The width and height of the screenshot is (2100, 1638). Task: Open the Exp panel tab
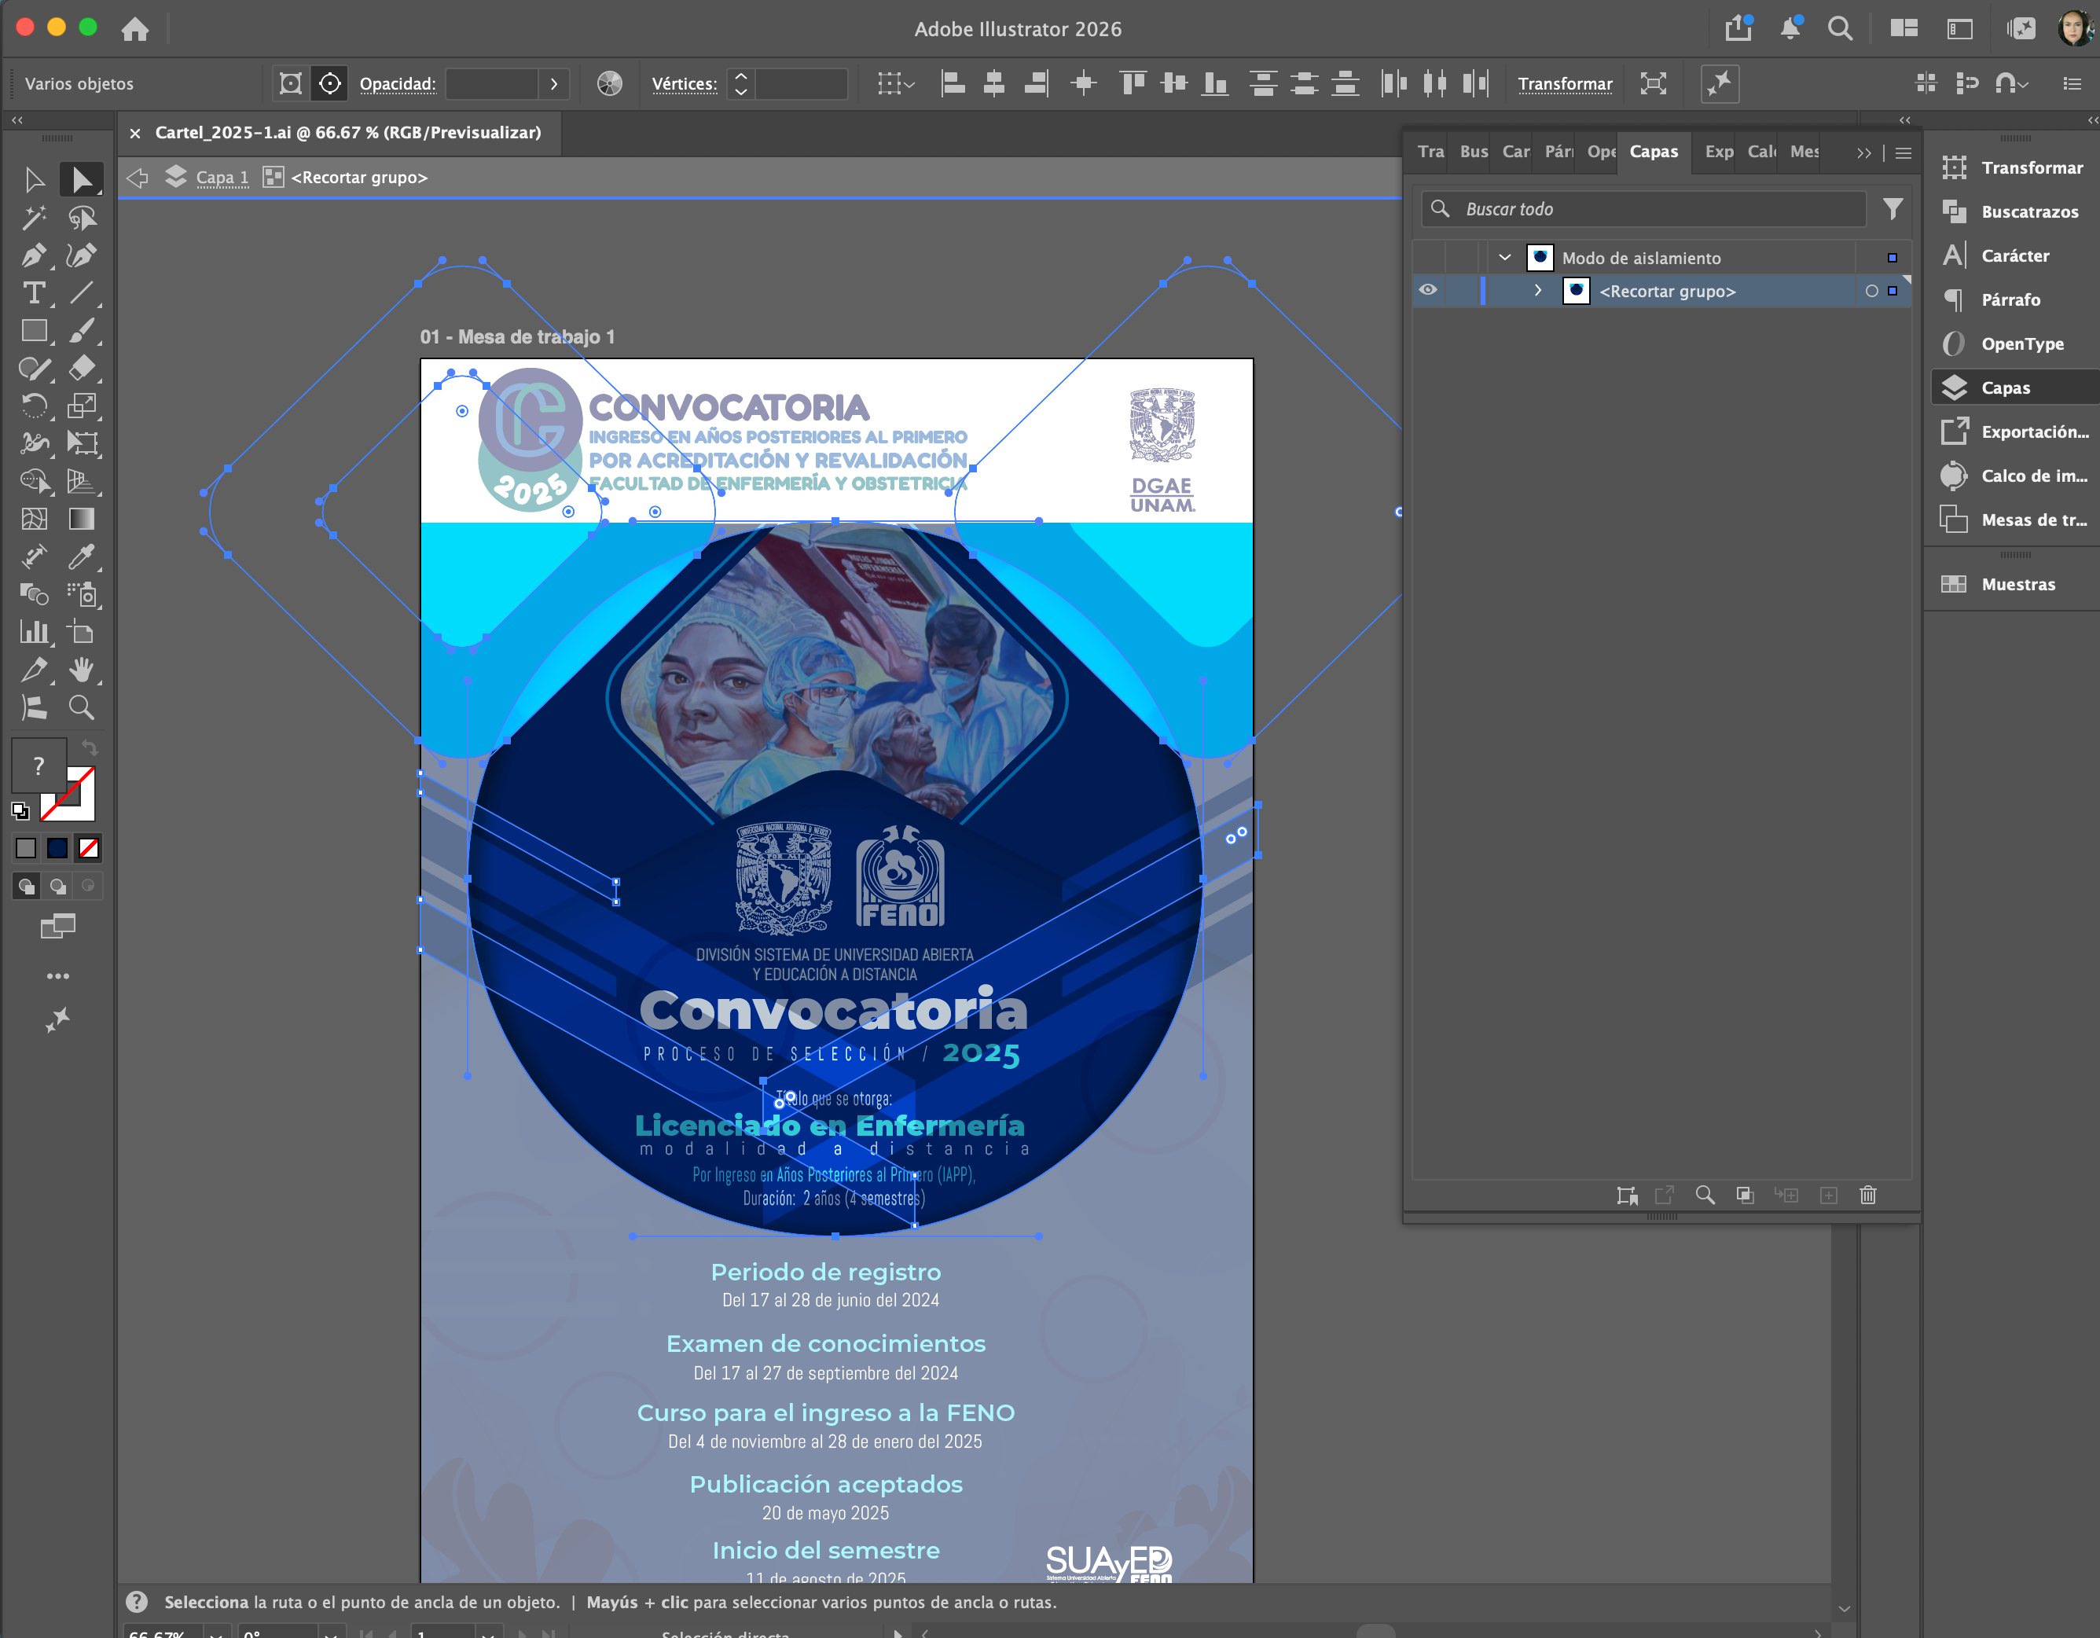[1718, 152]
